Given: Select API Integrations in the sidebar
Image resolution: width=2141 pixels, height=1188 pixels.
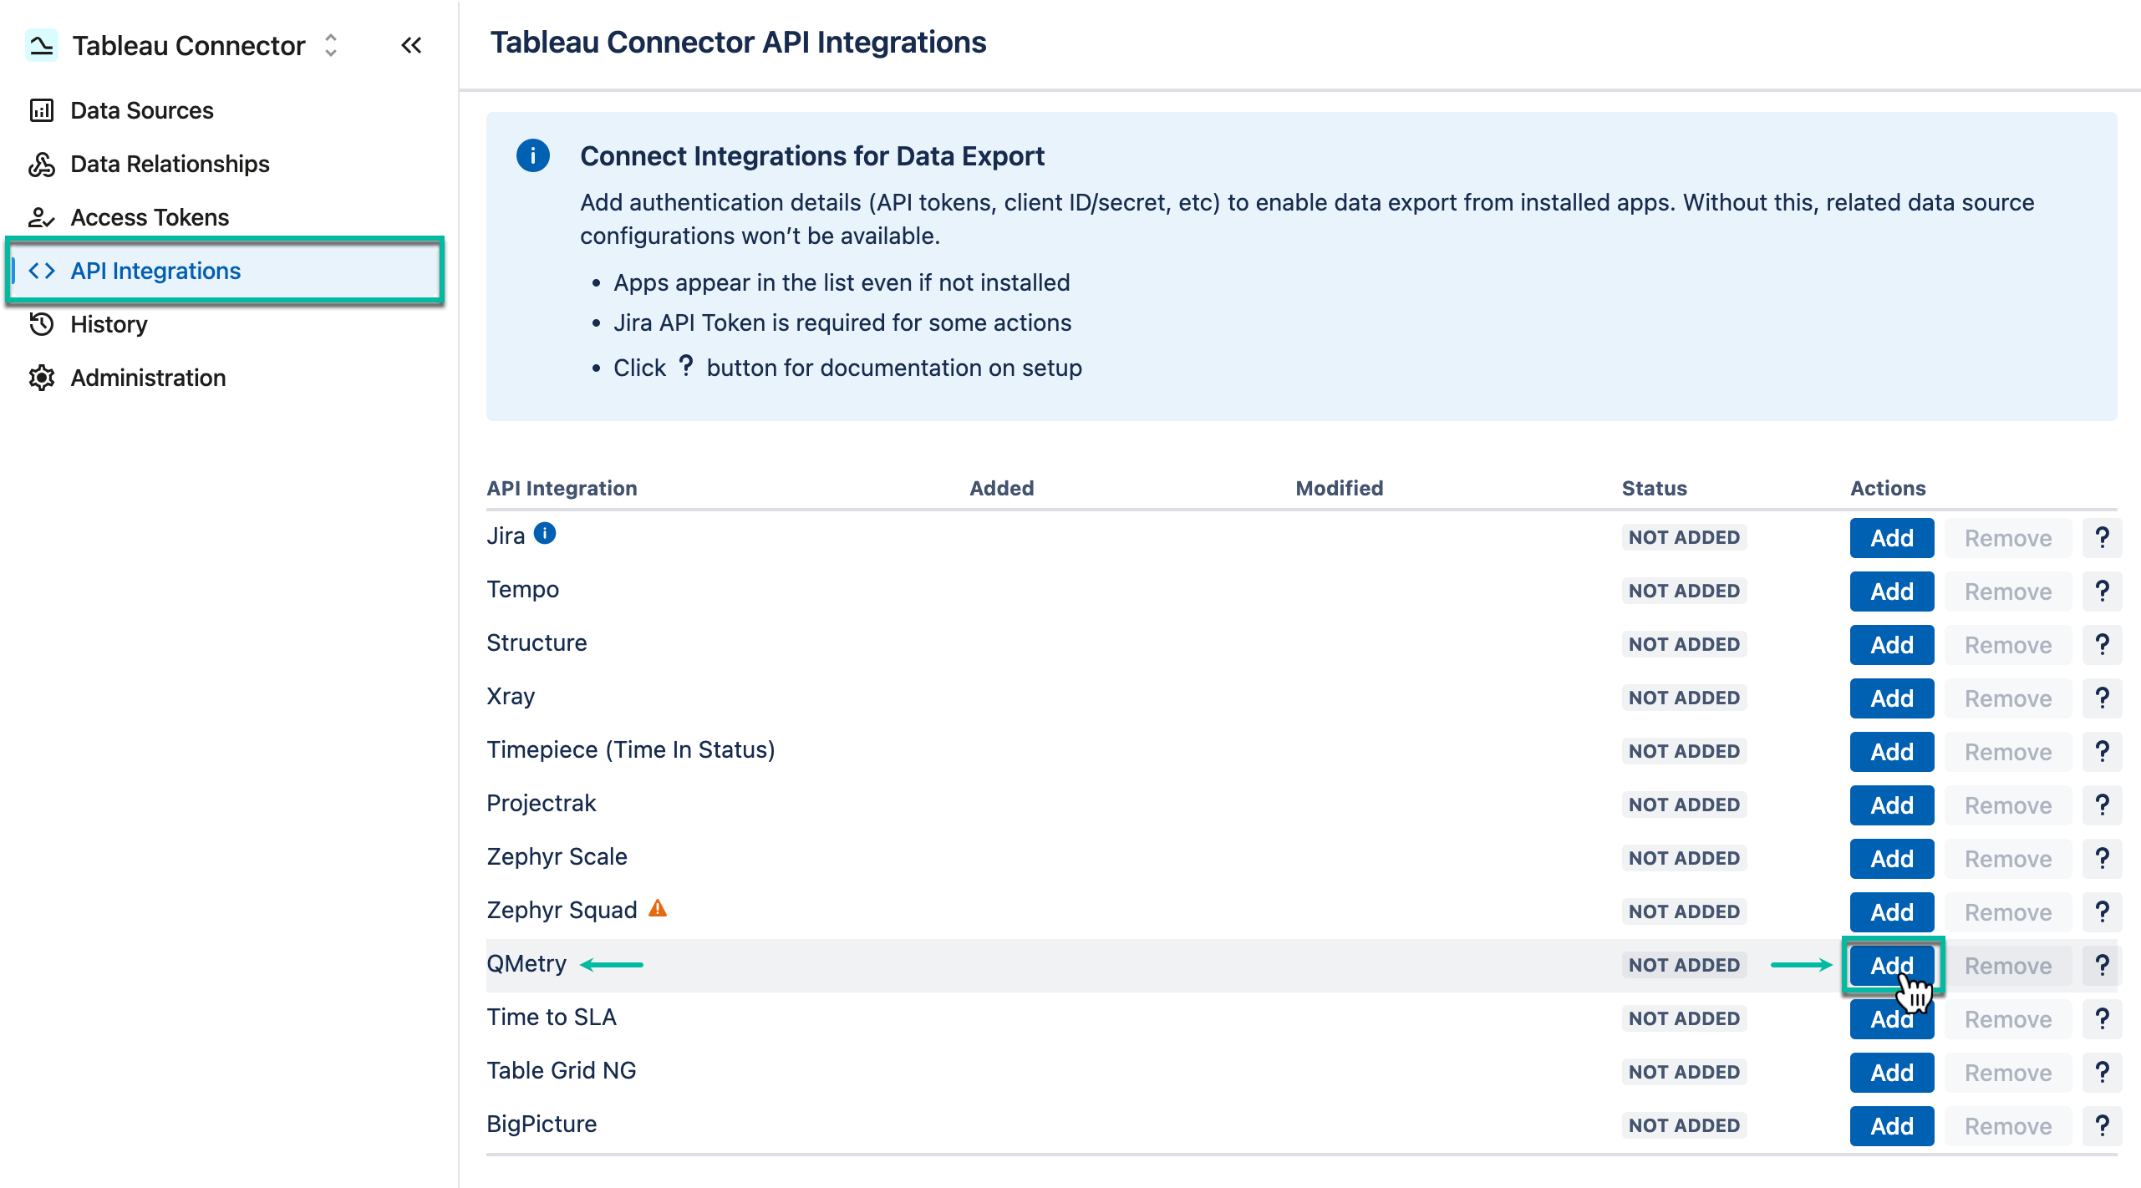Looking at the screenshot, I should click(156, 270).
